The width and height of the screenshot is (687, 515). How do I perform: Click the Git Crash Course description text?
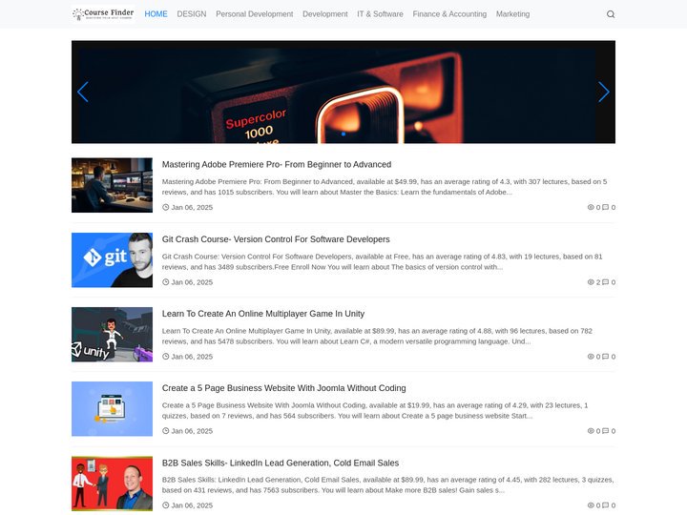382,262
